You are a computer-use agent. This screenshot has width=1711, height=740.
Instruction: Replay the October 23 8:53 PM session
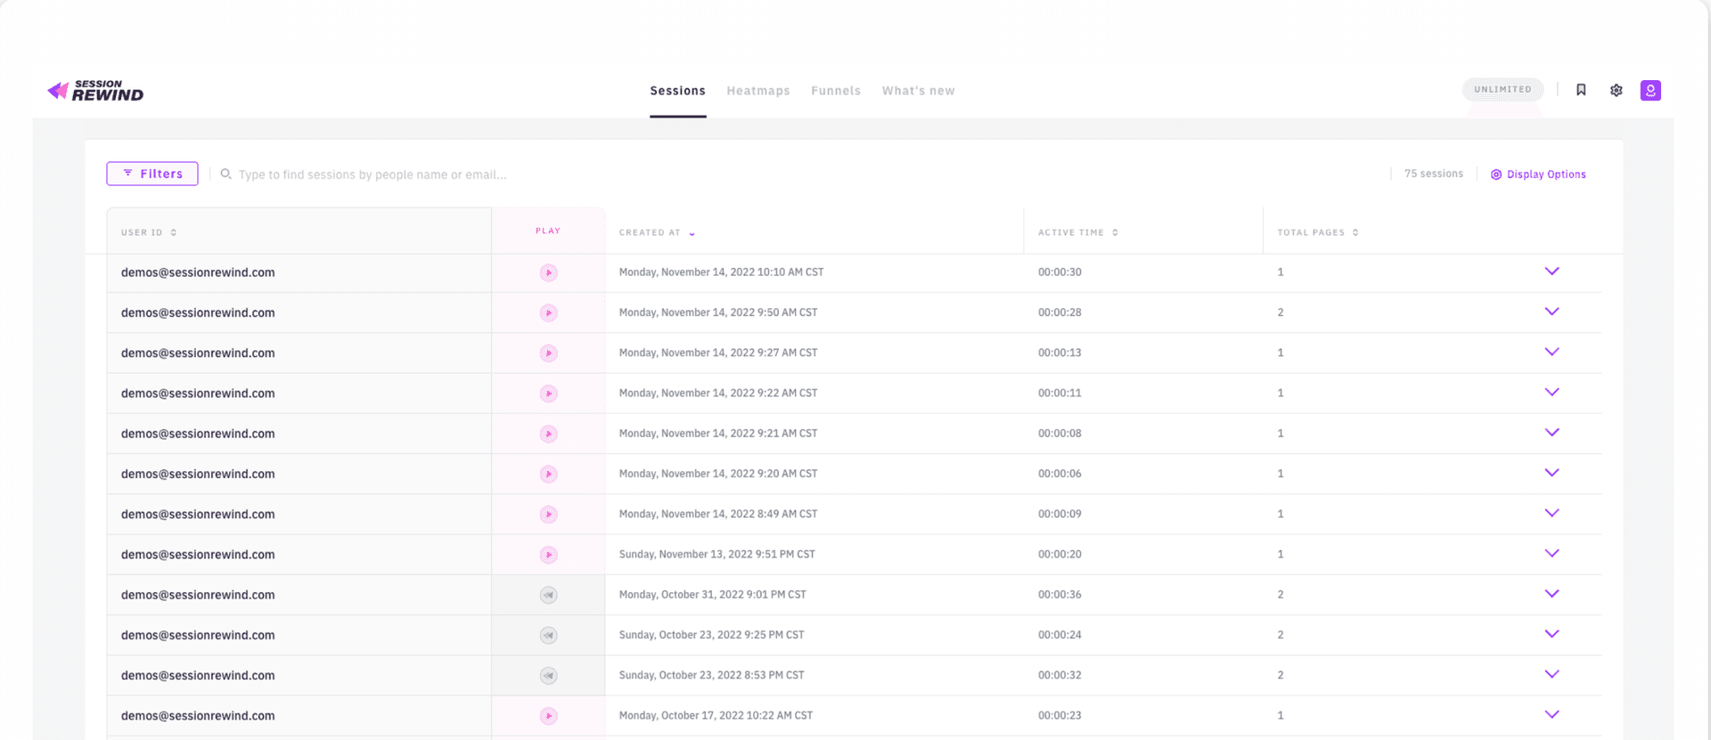click(548, 676)
